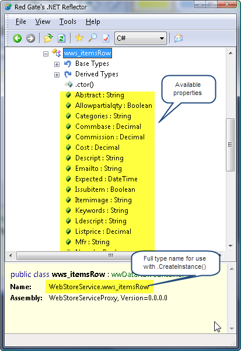Click the property icon next to Categories
241x351 pixels.
tap(68, 116)
